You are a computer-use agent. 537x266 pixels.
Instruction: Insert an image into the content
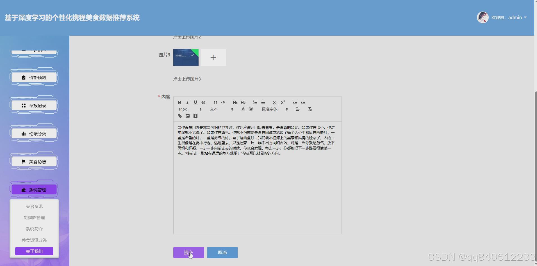tap(187, 116)
